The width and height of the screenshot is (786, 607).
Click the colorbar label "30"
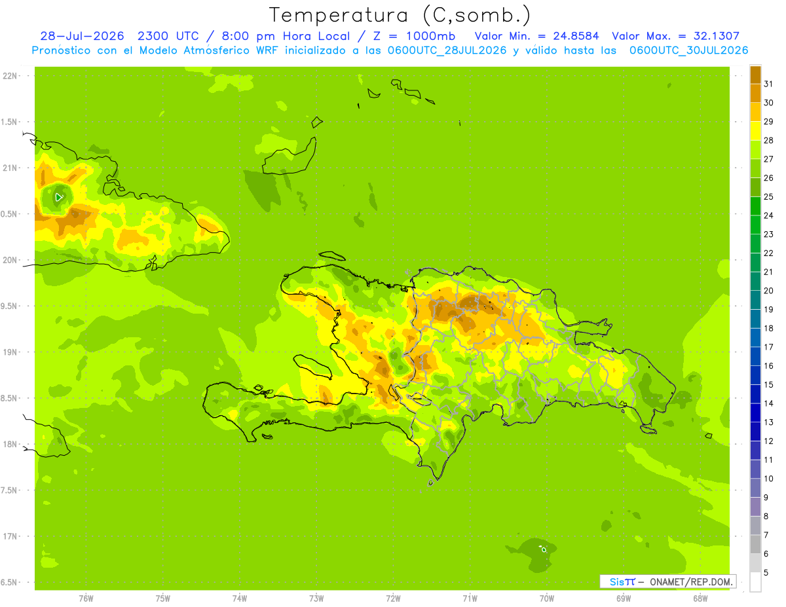click(x=768, y=103)
